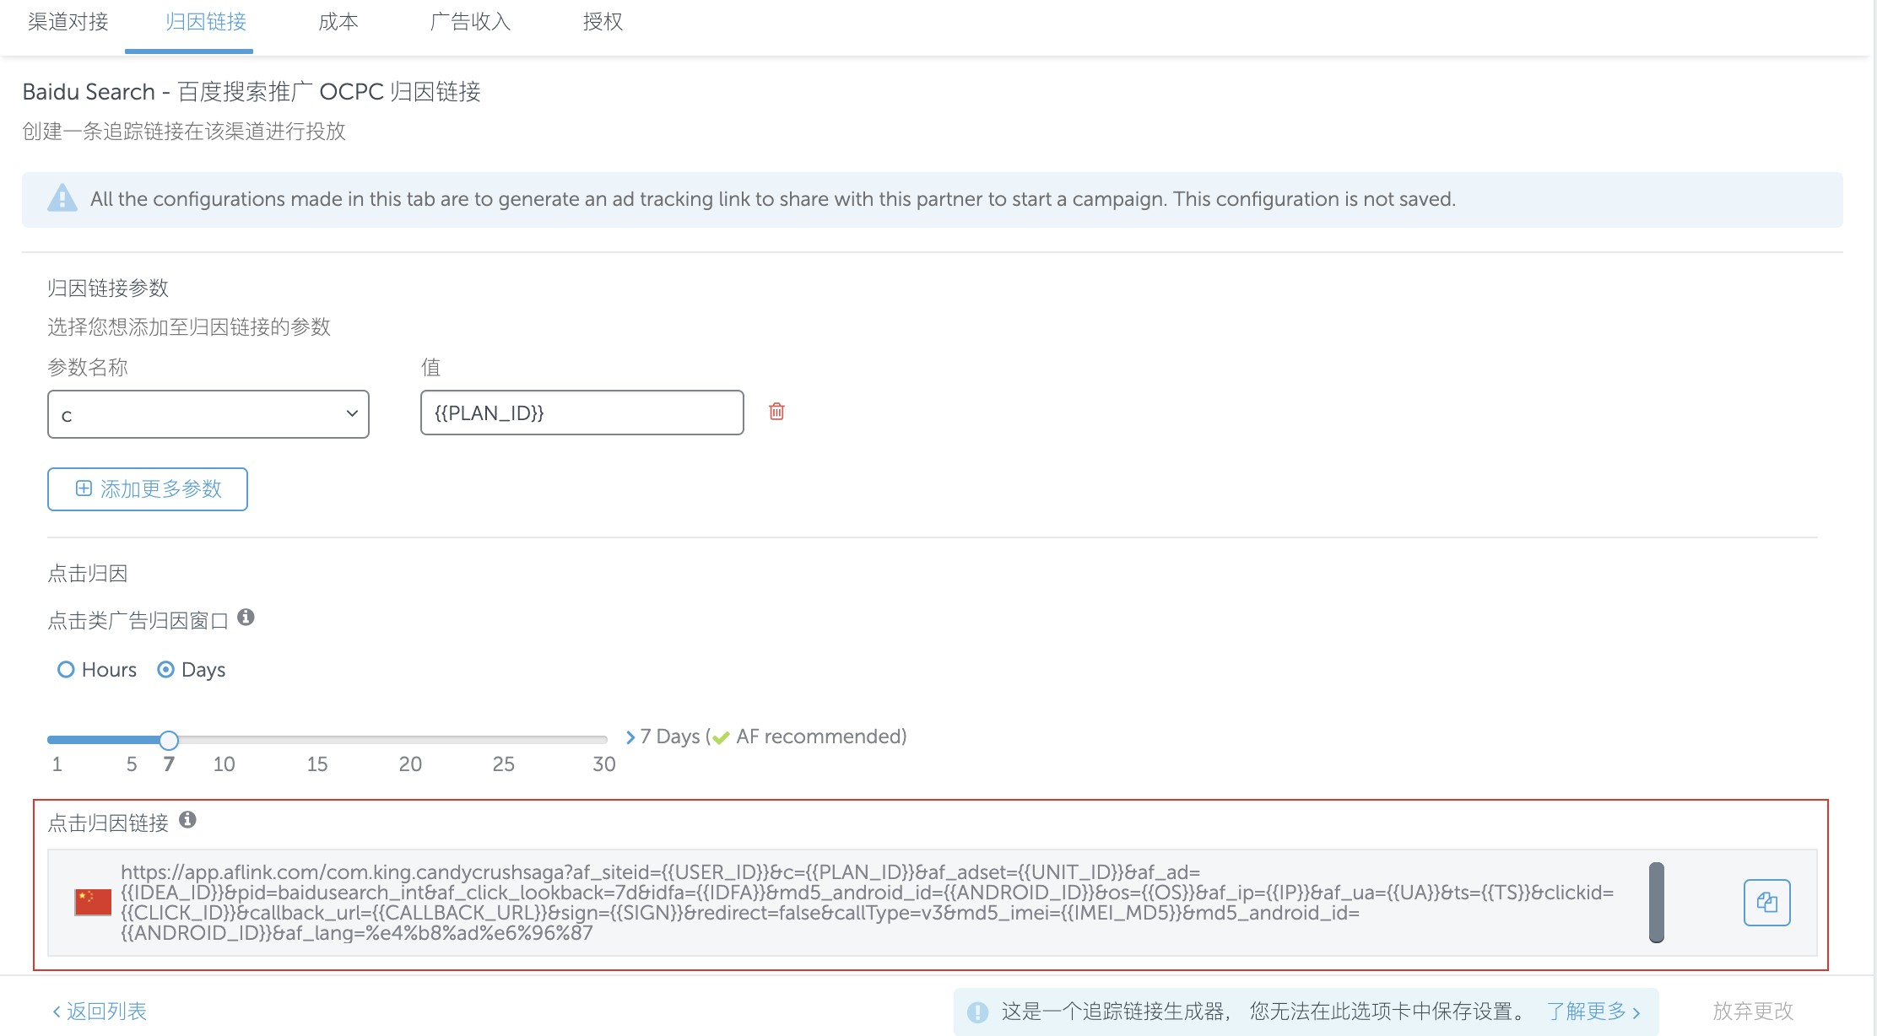This screenshot has width=1877, height=1036.
Task: Open the parameter name dropdown showing c
Action: coord(208,414)
